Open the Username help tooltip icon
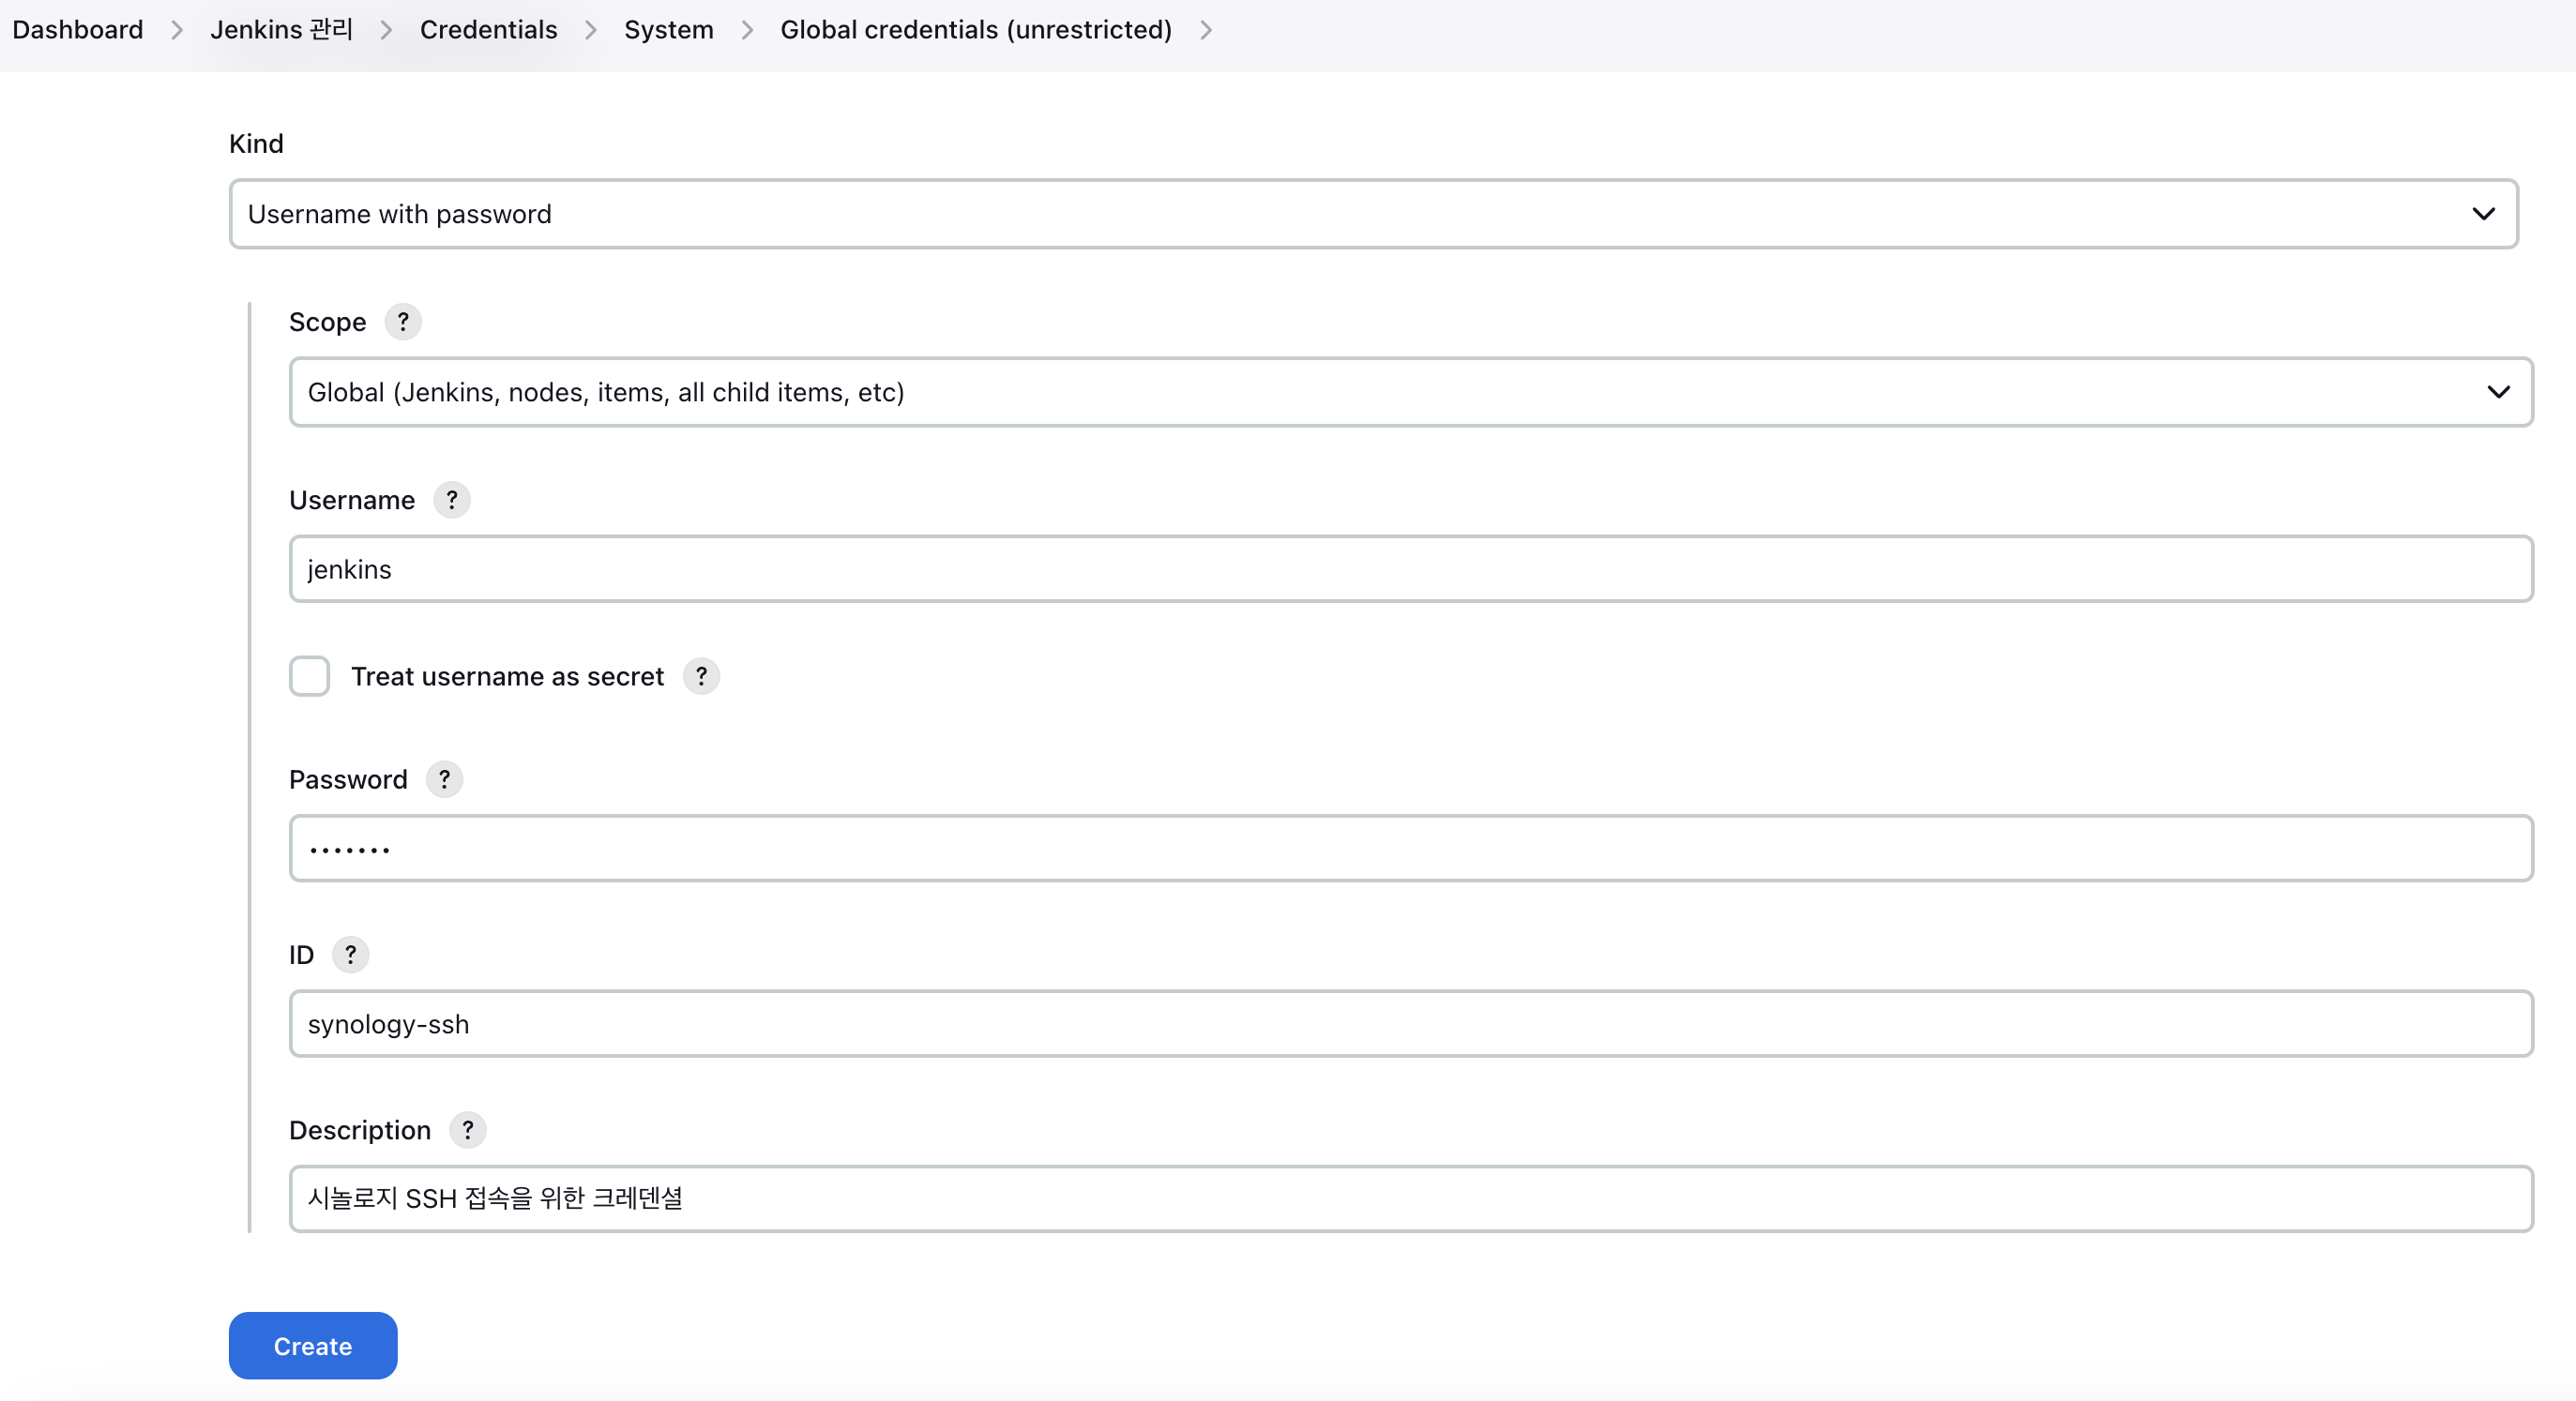 451,500
